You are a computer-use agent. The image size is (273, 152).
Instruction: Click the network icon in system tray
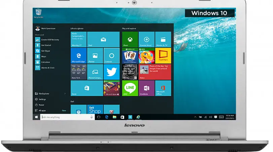(x=205, y=117)
